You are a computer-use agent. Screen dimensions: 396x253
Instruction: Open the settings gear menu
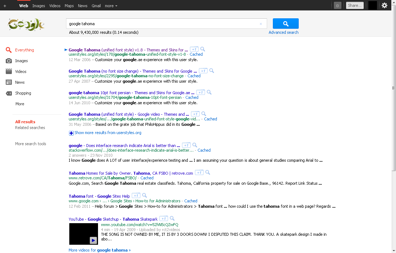[384, 5]
